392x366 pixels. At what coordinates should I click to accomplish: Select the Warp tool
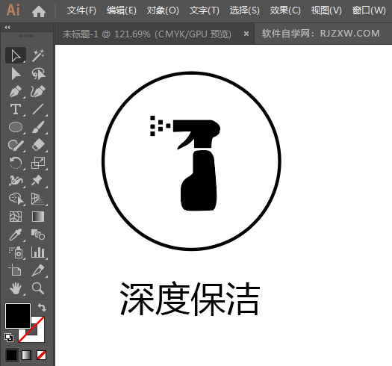point(16,181)
